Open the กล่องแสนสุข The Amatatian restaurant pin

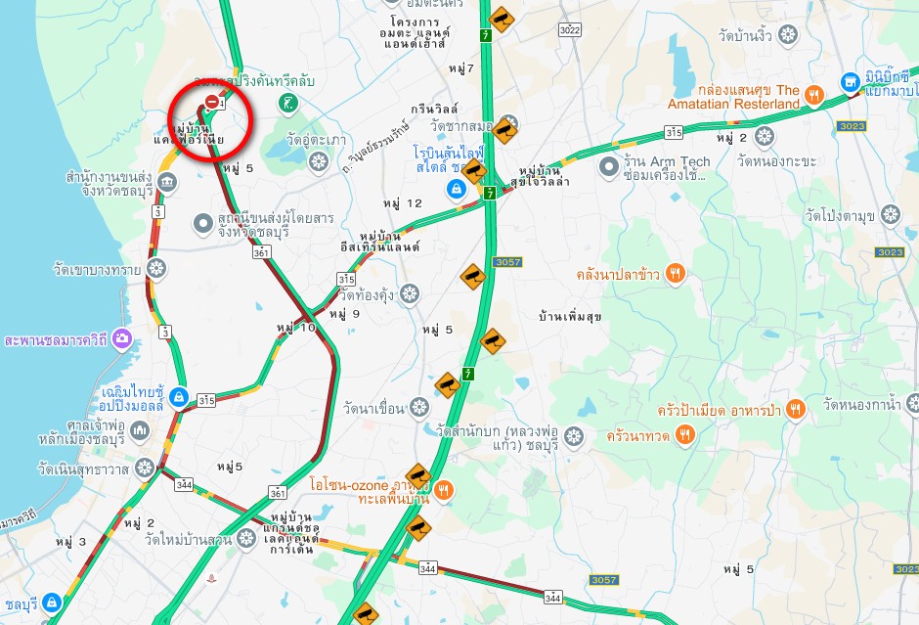(813, 95)
